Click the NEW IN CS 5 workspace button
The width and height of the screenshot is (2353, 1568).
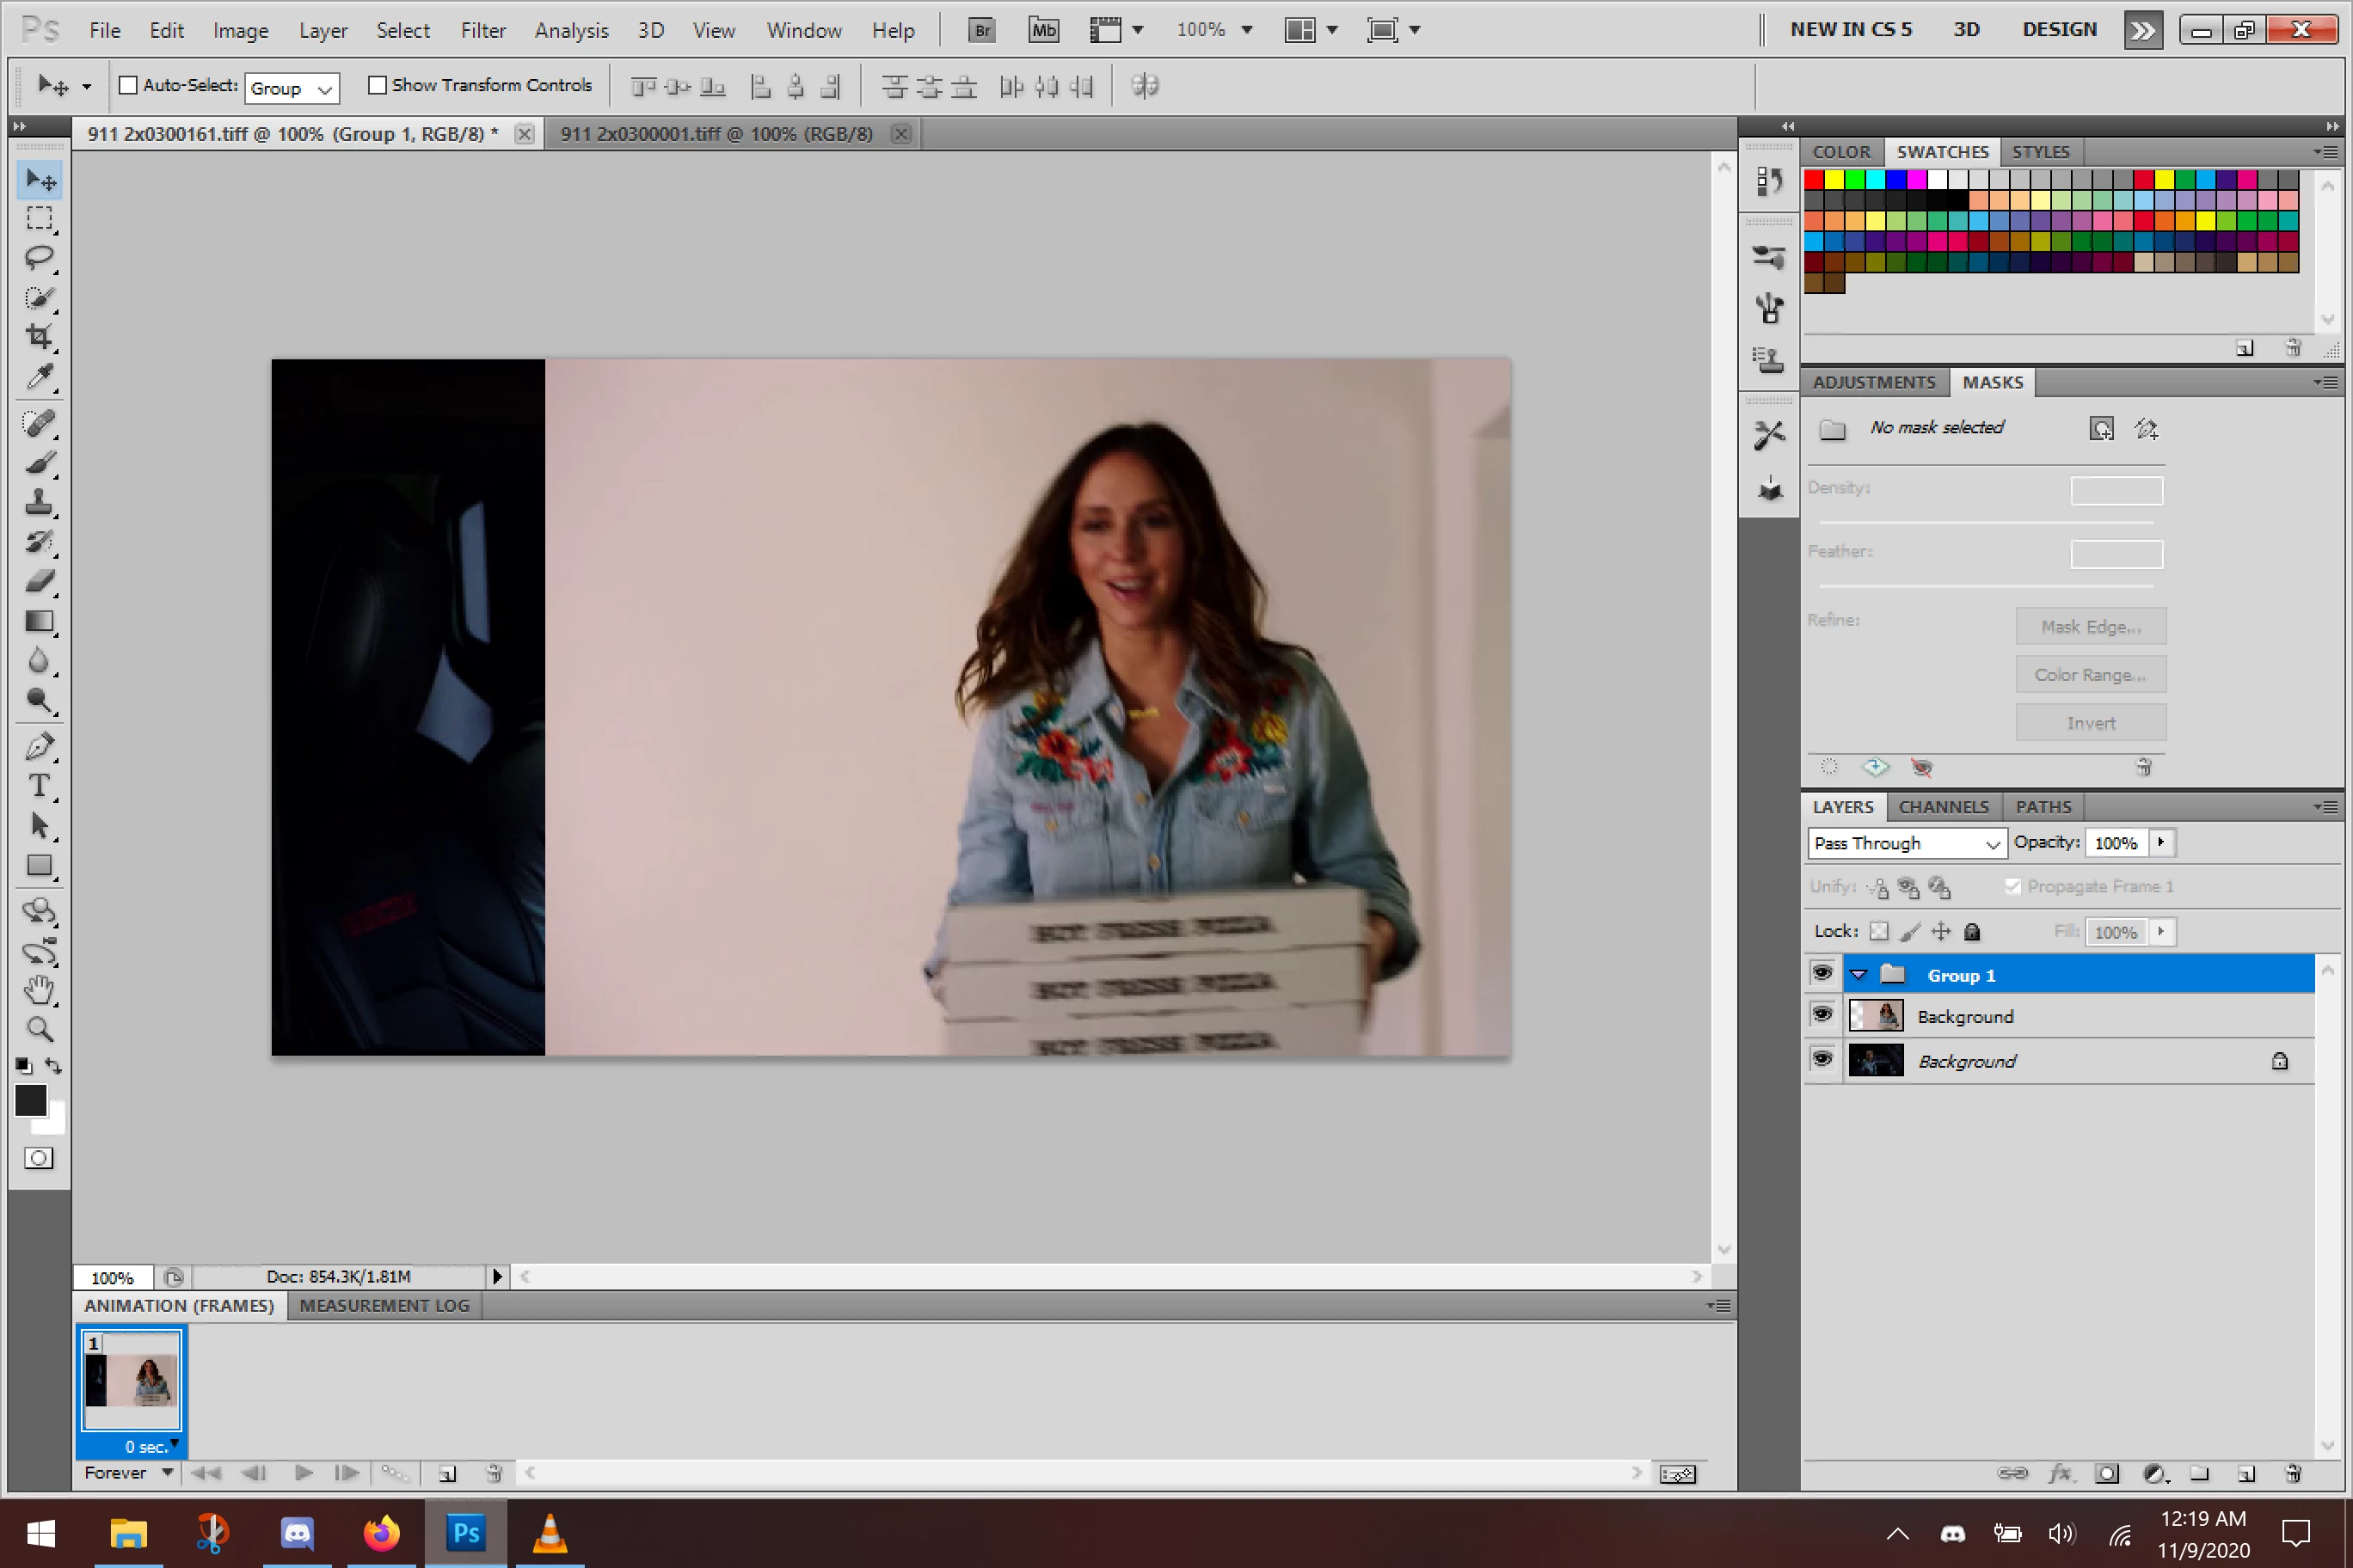pos(1851,29)
